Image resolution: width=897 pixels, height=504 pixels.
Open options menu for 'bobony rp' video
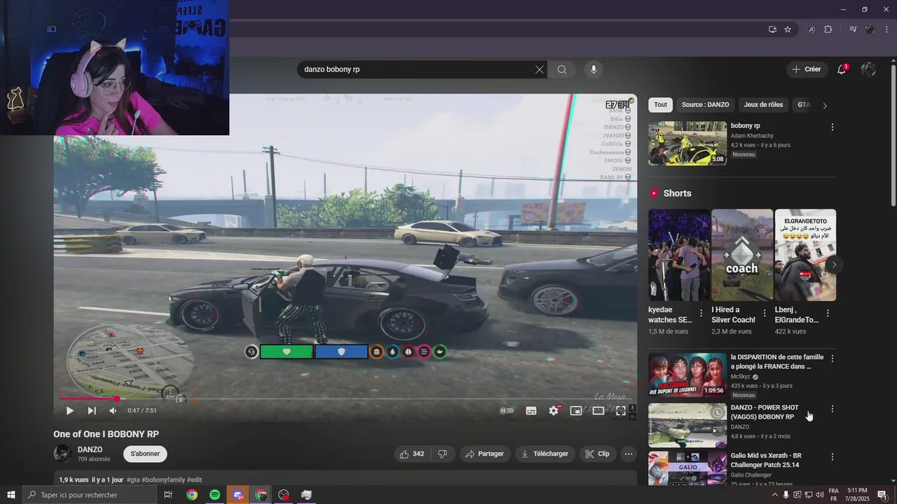tap(832, 127)
